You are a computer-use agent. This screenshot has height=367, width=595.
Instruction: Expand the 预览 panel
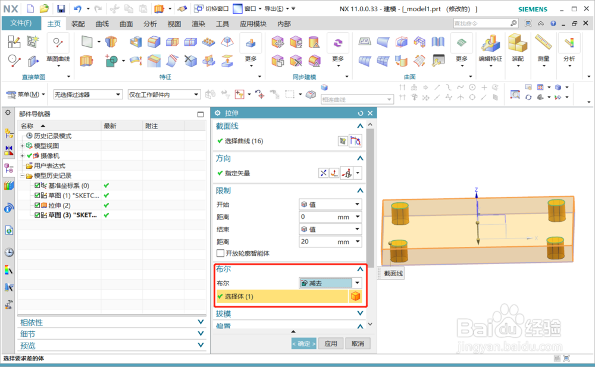pos(201,346)
